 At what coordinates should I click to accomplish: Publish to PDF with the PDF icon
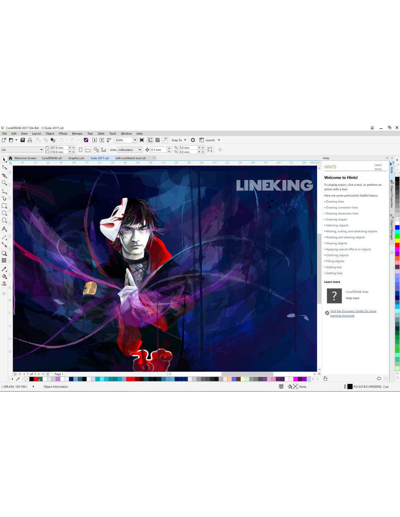[109, 140]
